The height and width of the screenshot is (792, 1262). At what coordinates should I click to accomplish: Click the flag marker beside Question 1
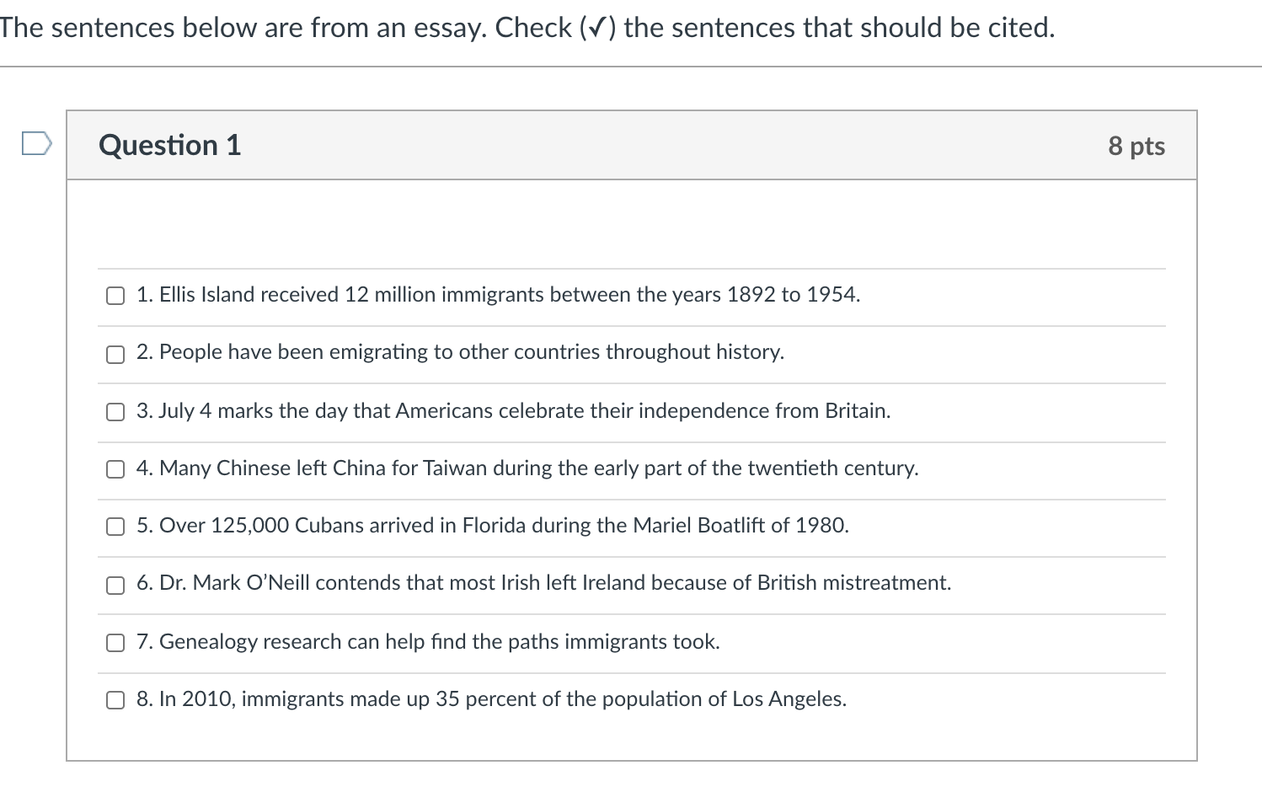[x=35, y=144]
